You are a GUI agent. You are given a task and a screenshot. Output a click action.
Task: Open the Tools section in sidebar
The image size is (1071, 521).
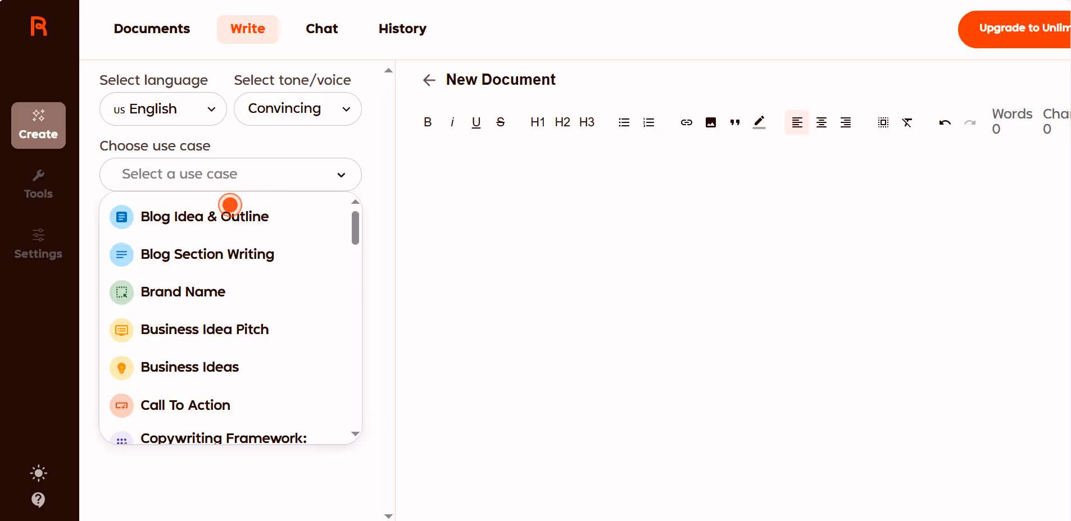coord(38,185)
